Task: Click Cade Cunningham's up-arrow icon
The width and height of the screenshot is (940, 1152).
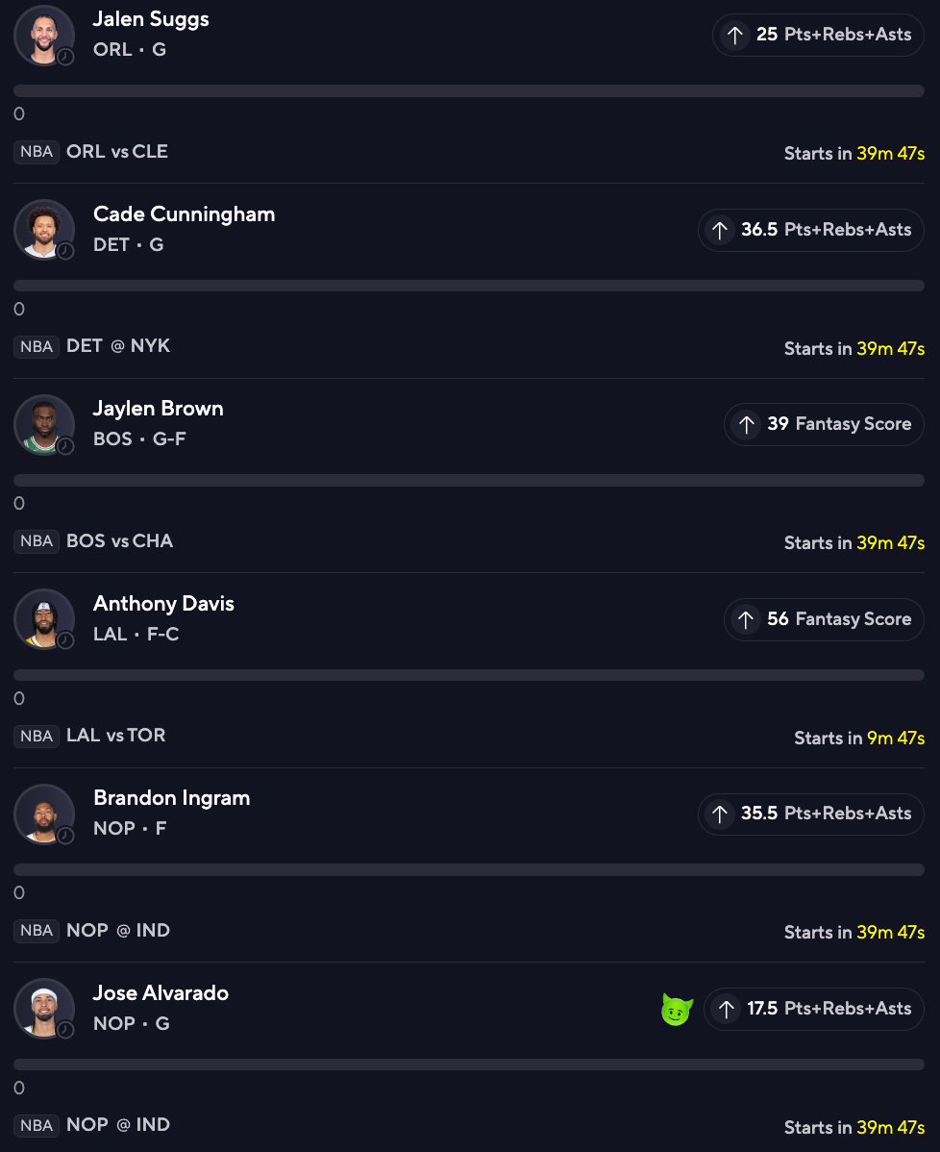Action: pos(720,230)
